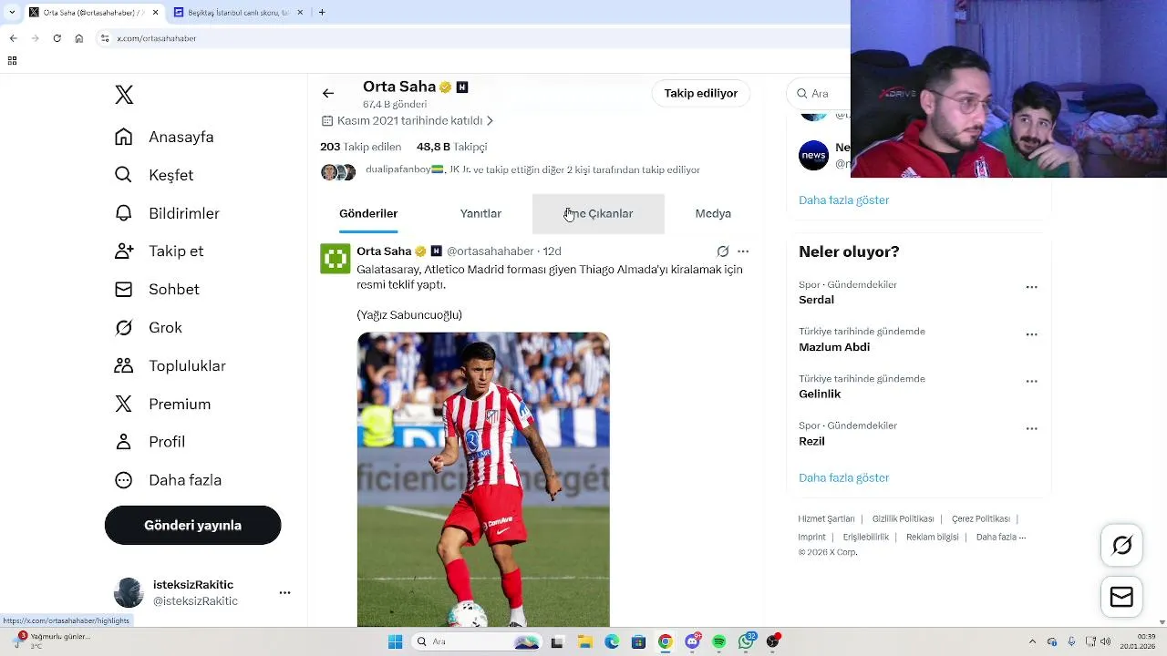
Task: Click the X logo in sidebar
Action: pyautogui.click(x=124, y=95)
